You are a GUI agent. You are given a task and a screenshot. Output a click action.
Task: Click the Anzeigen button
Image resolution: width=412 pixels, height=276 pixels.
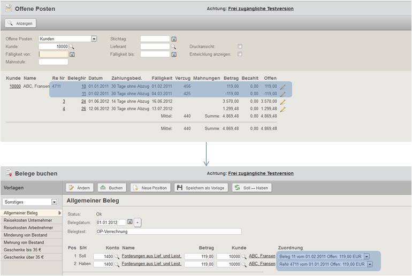20,23
